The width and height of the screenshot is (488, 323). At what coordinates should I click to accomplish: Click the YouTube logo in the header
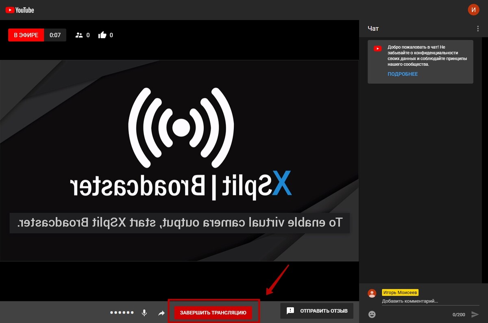[20, 10]
